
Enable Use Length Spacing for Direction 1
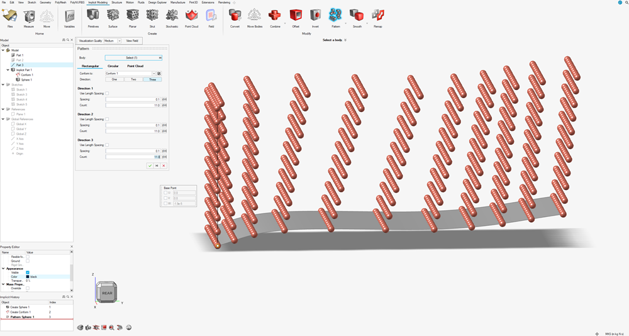pyautogui.click(x=107, y=93)
